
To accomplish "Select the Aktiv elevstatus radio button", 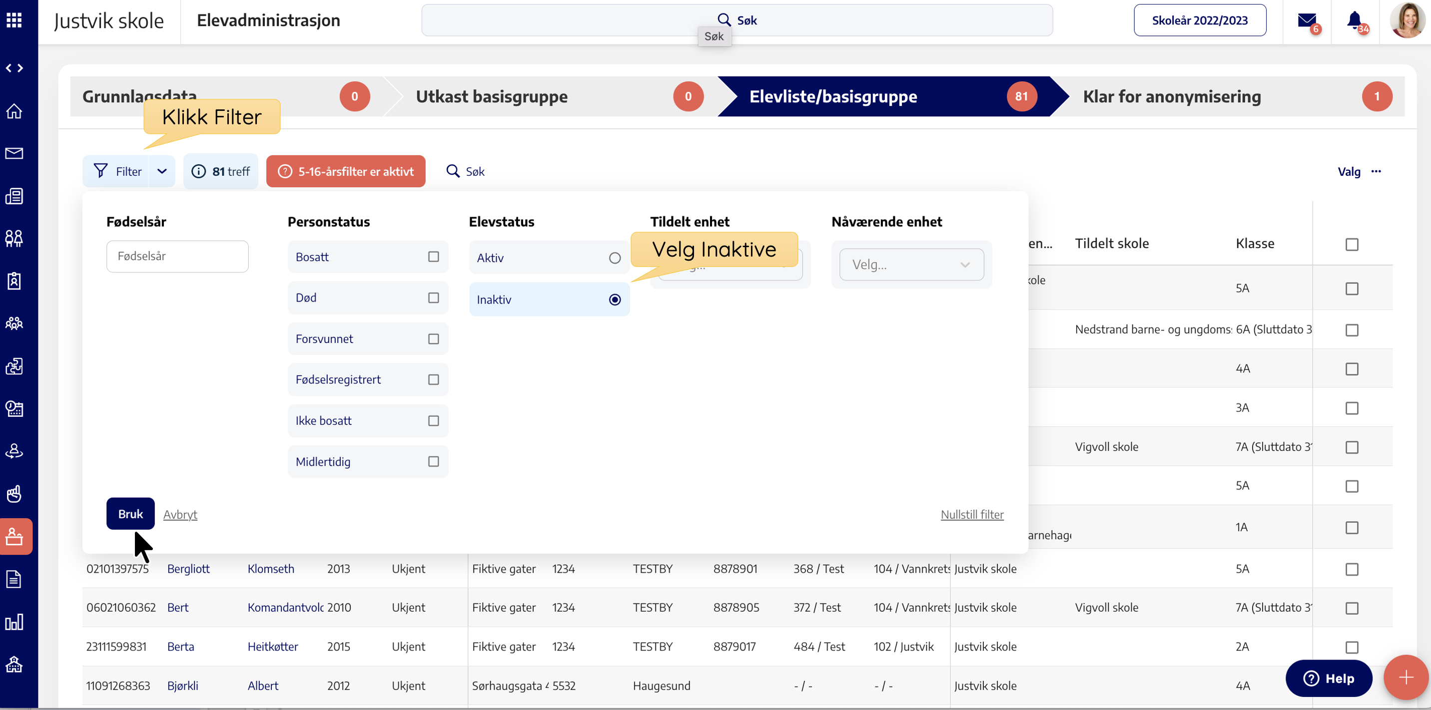I will [615, 258].
